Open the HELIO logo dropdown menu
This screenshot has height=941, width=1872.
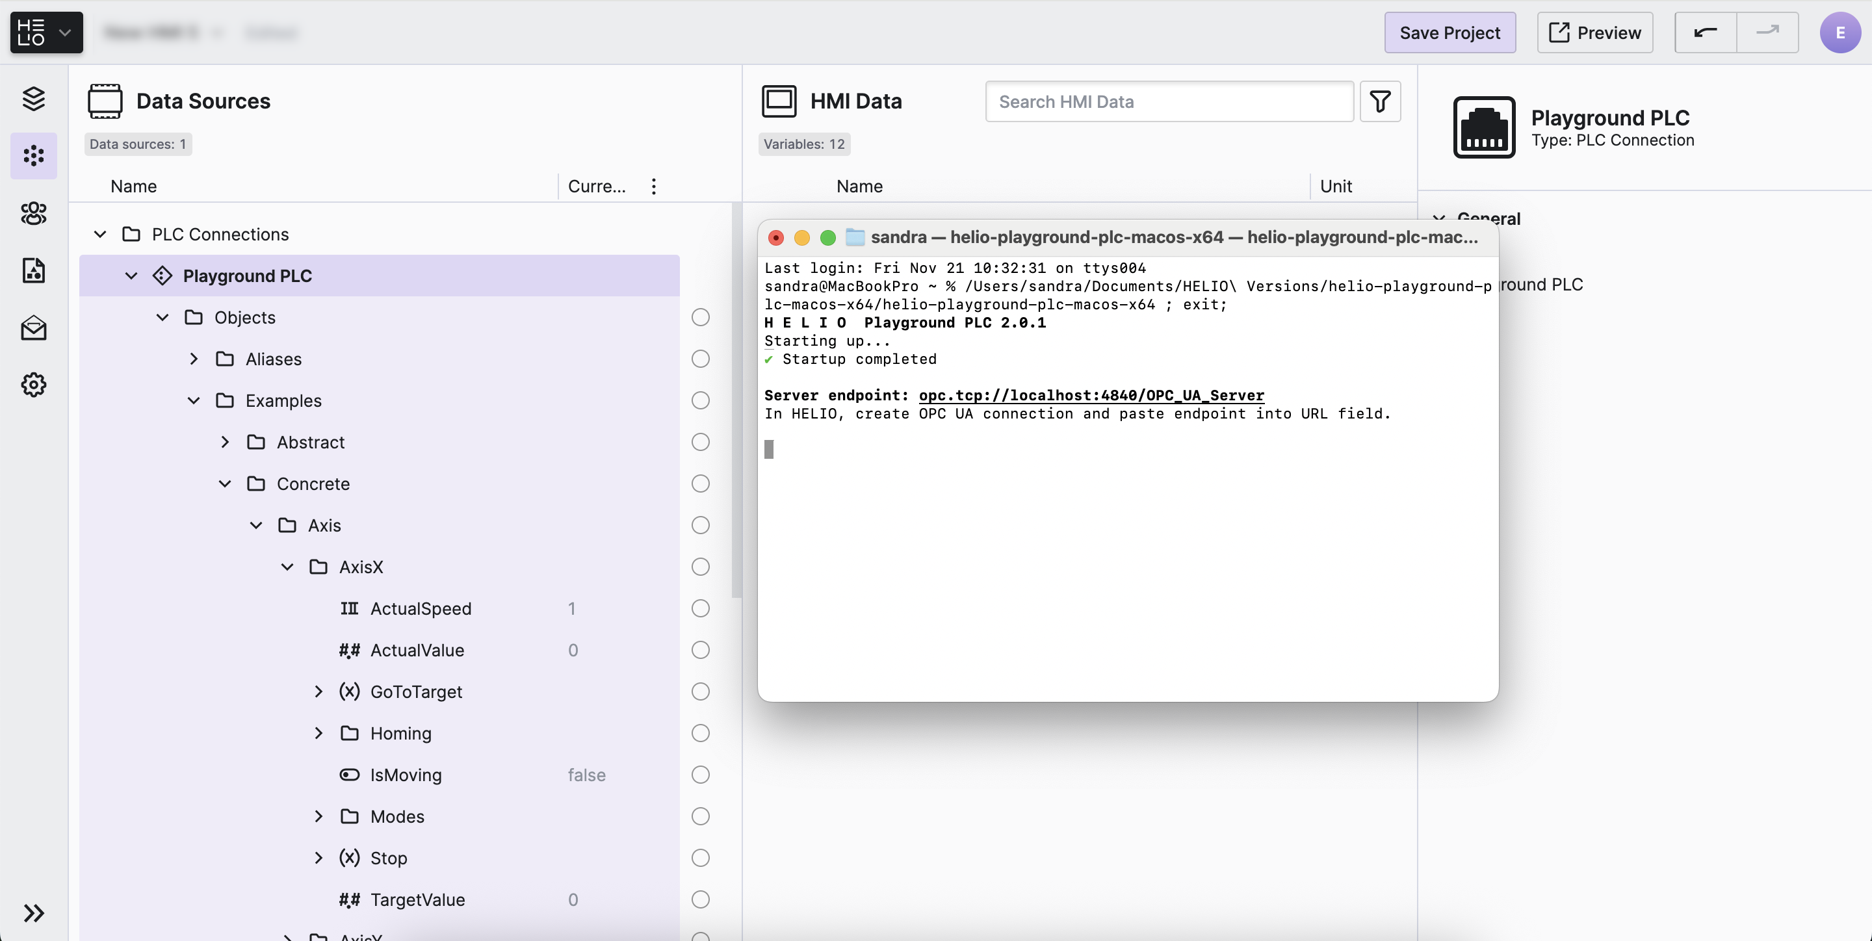47,32
